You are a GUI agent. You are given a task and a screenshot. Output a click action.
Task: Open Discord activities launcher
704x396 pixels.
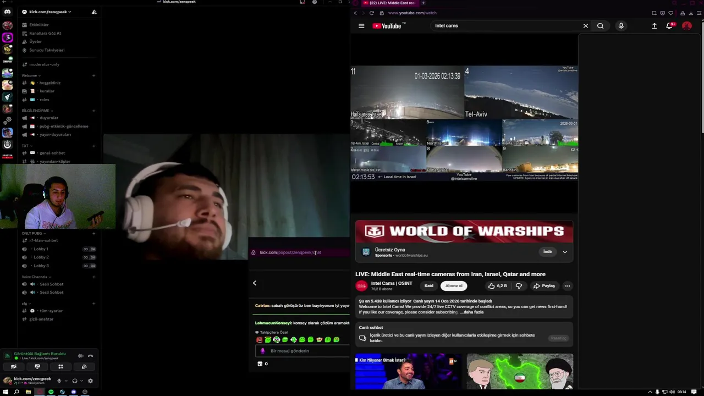(61, 366)
